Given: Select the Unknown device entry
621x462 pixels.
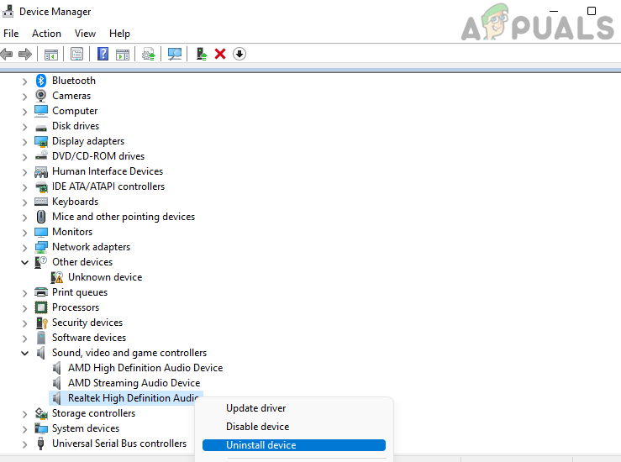Looking at the screenshot, I should (105, 277).
